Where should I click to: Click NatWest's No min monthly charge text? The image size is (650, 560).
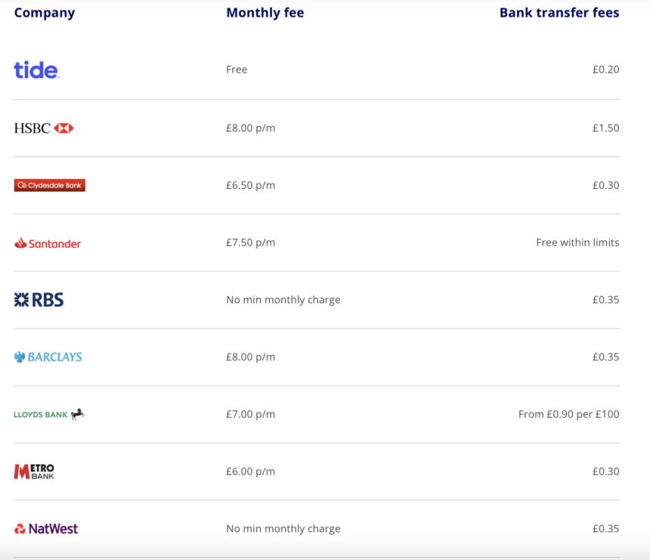click(283, 529)
